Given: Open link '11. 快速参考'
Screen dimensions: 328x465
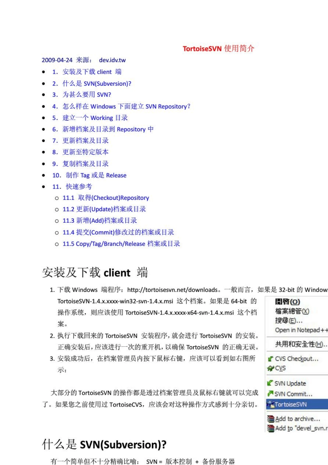Looking at the screenshot, I should coord(72,186).
